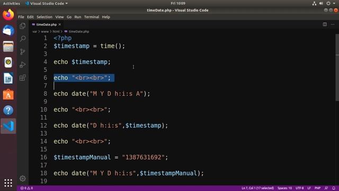Click line number 16 in the gutter
Screen dimensions: 339x191
coord(43,158)
